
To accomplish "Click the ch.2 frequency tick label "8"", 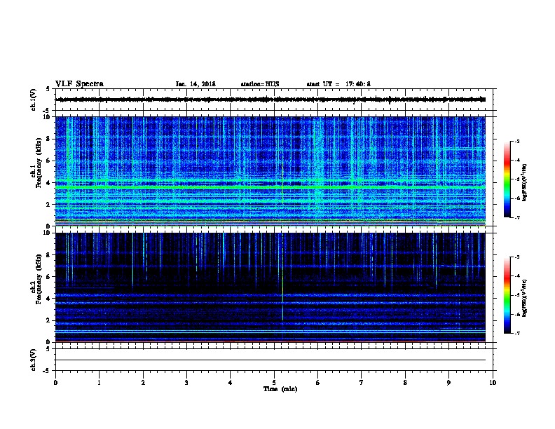I will 48,254.
